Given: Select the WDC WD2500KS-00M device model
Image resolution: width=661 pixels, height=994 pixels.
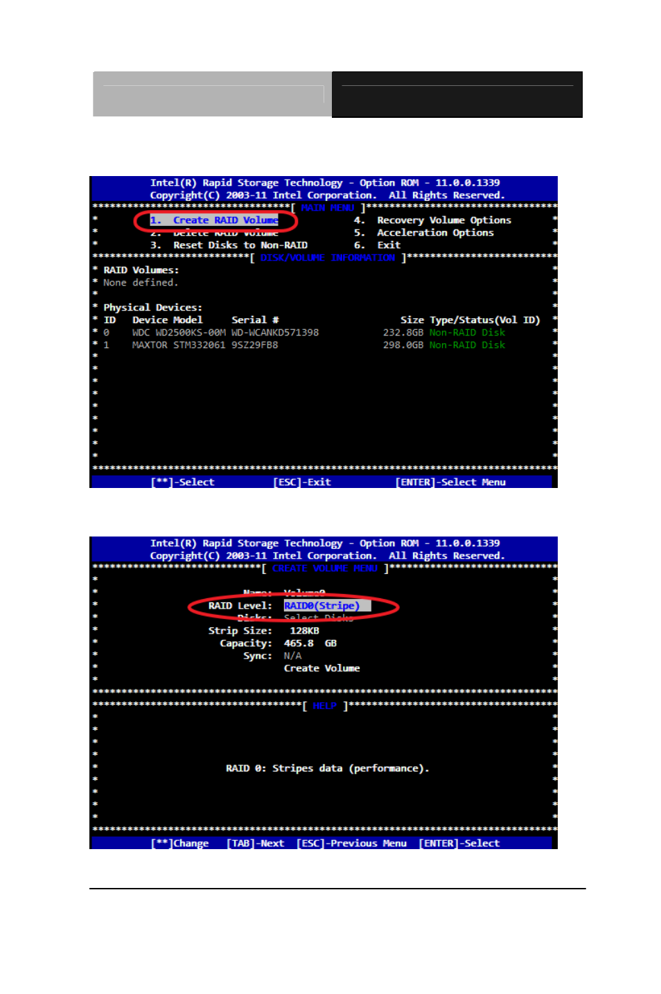Looking at the screenshot, I should 179,333.
